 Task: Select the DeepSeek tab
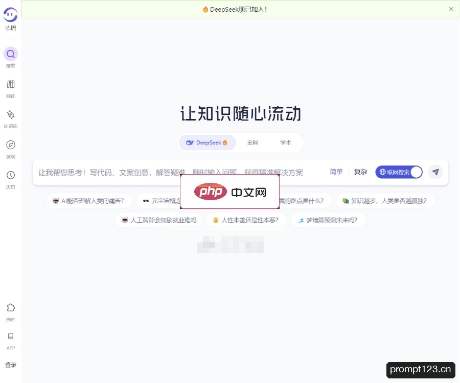click(x=207, y=142)
